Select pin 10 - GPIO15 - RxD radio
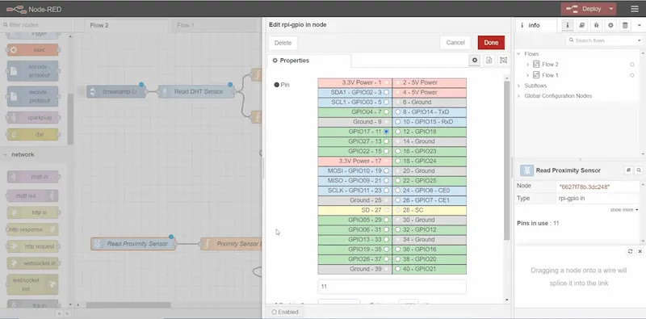The image size is (646, 319). pyautogui.click(x=398, y=122)
